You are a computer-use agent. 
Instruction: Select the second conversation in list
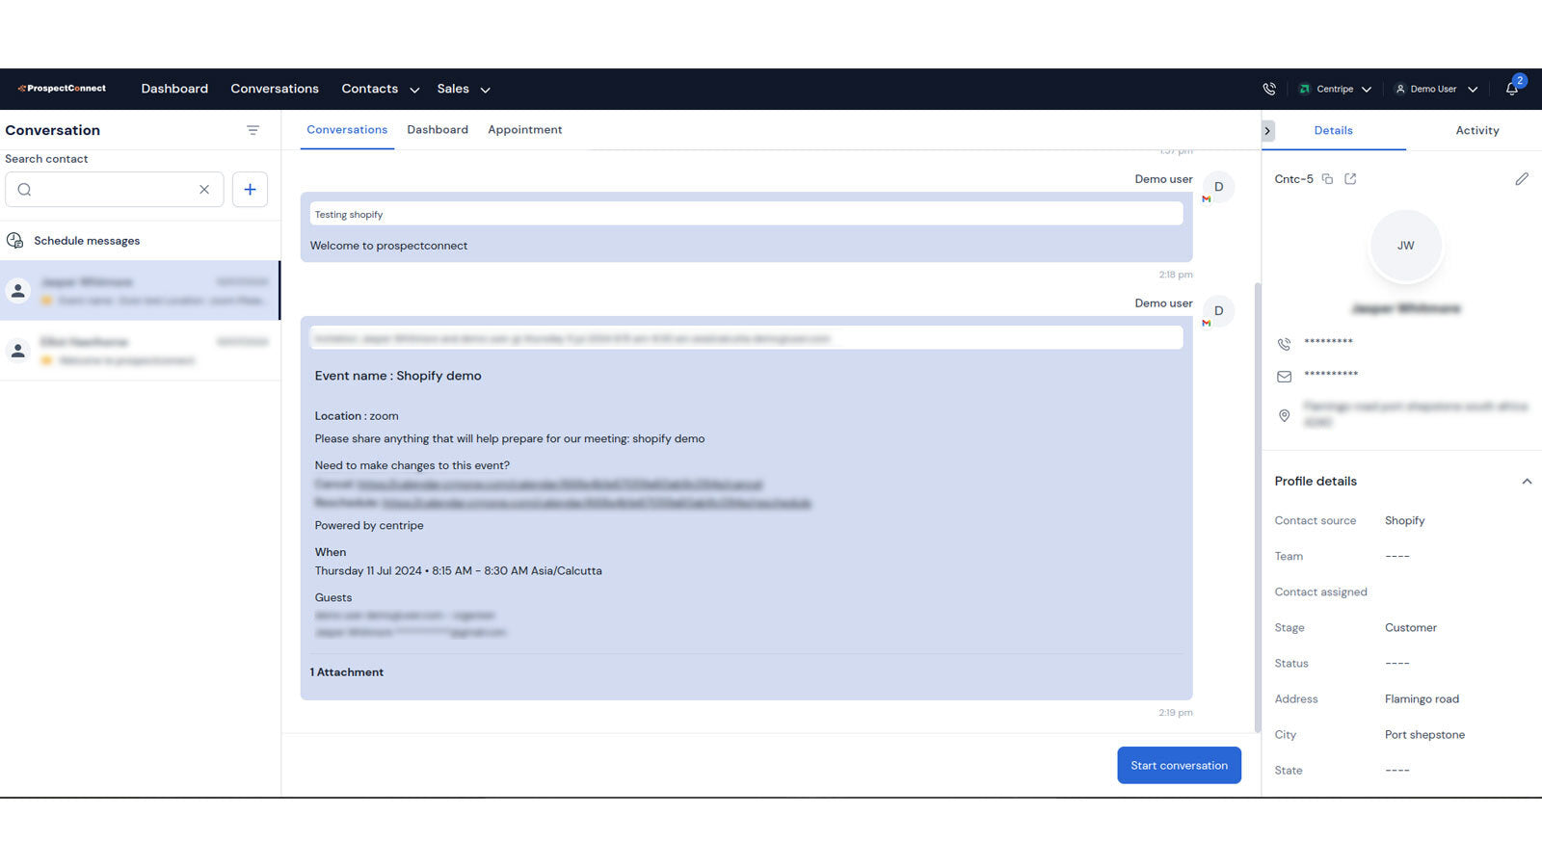tap(140, 351)
